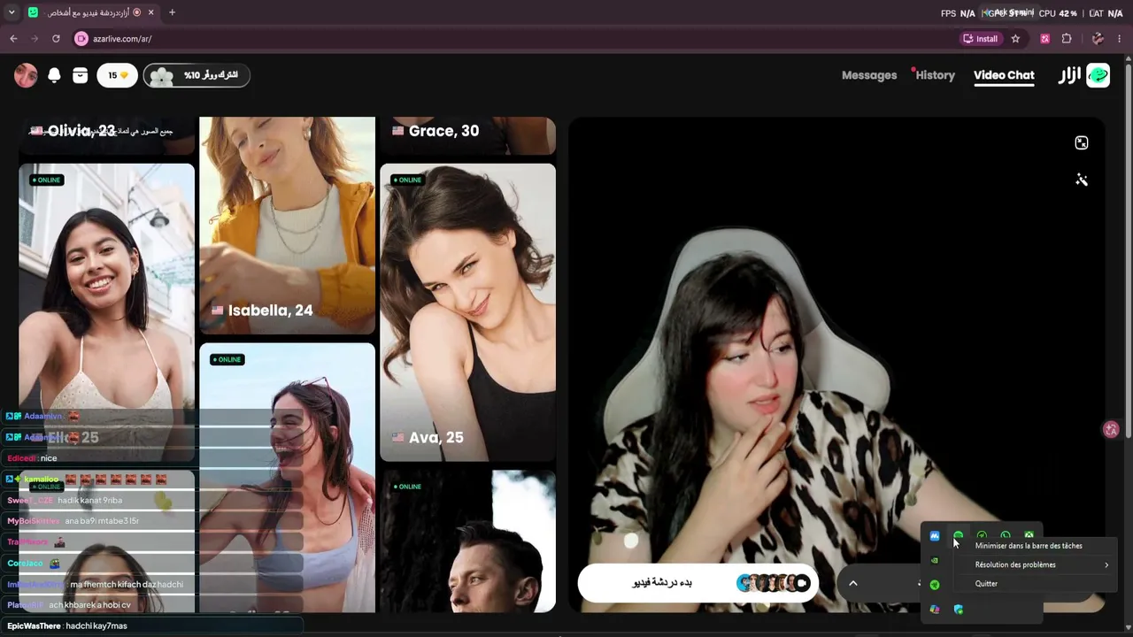Bookmark this page with the star icon
The height and width of the screenshot is (637, 1133).
pyautogui.click(x=1015, y=39)
